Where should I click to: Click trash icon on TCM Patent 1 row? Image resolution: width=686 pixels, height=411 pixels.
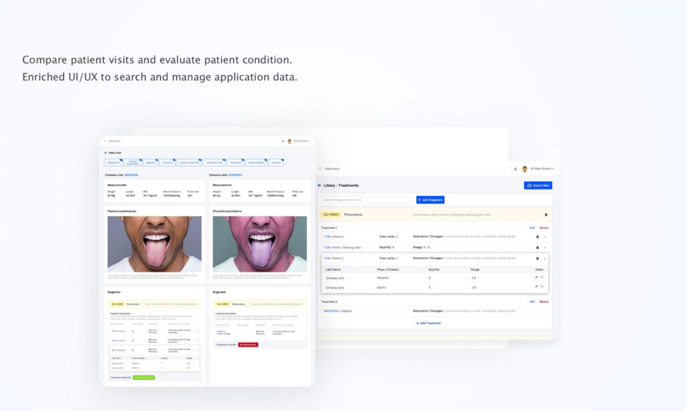pyautogui.click(x=537, y=258)
